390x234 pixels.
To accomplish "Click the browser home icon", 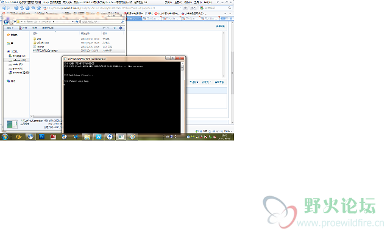I will coord(27,8).
